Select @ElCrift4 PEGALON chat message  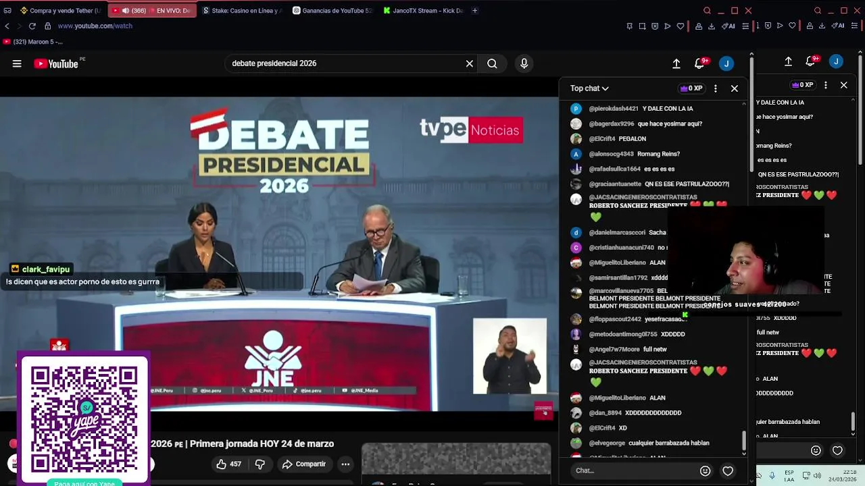(617, 139)
